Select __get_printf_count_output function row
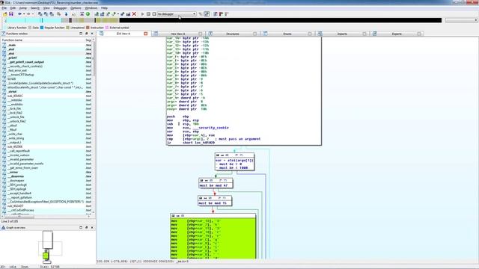 (46, 62)
